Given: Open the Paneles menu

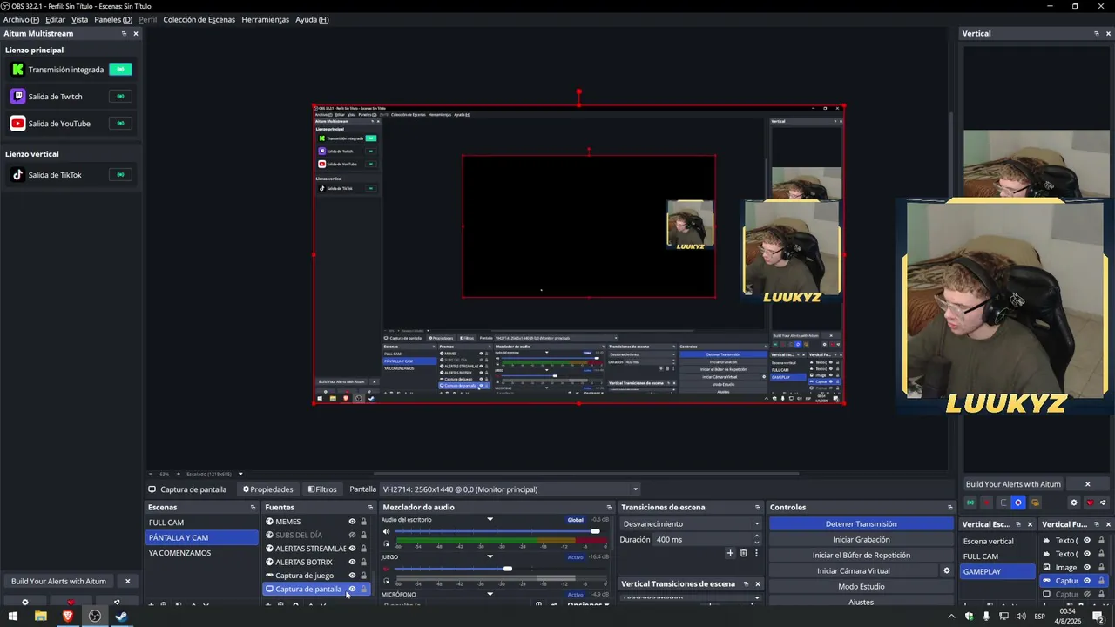Looking at the screenshot, I should click(x=113, y=19).
